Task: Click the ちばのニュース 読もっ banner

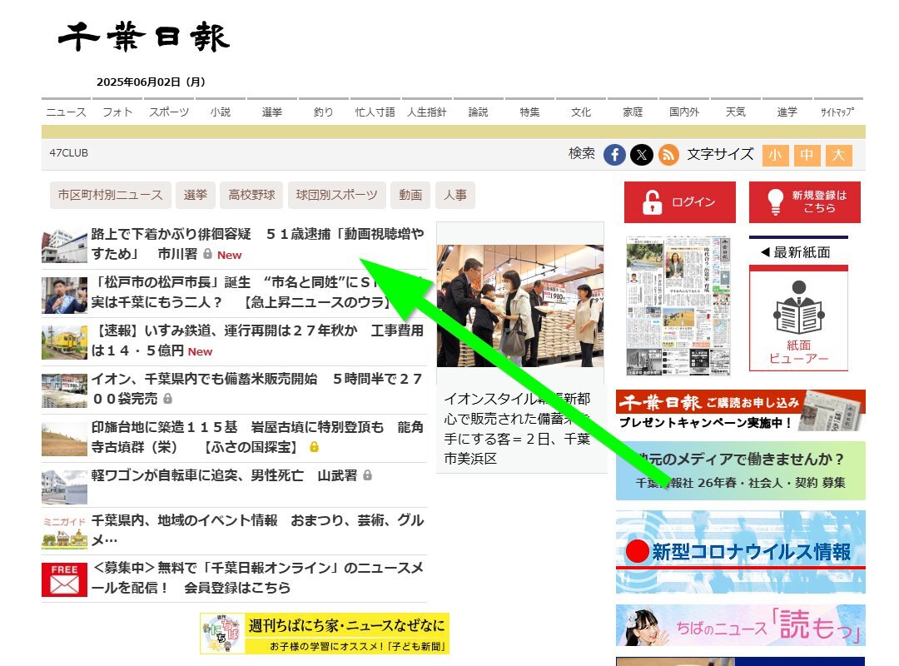Action: [x=741, y=625]
